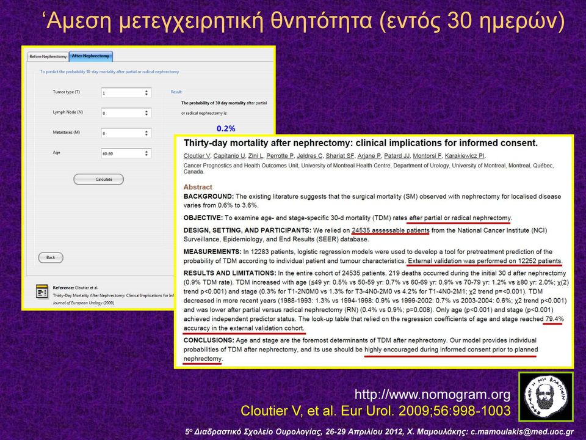Open author link Perrotte P
This screenshot has height=440, width=586.
(280, 156)
